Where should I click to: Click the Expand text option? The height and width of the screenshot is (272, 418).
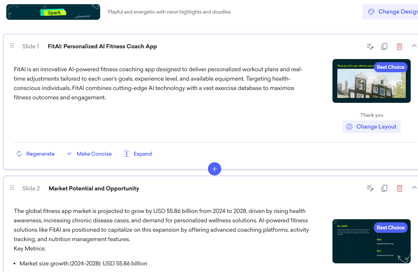coord(138,154)
